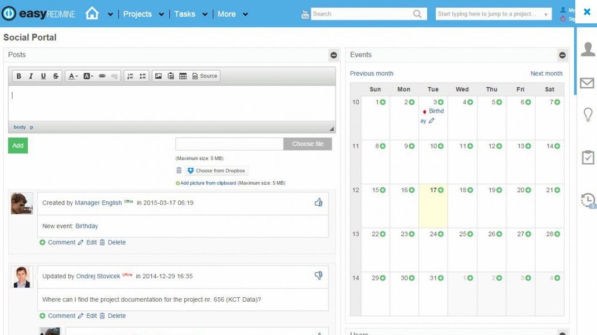Toggle bold formatting in the editor

(x=19, y=76)
